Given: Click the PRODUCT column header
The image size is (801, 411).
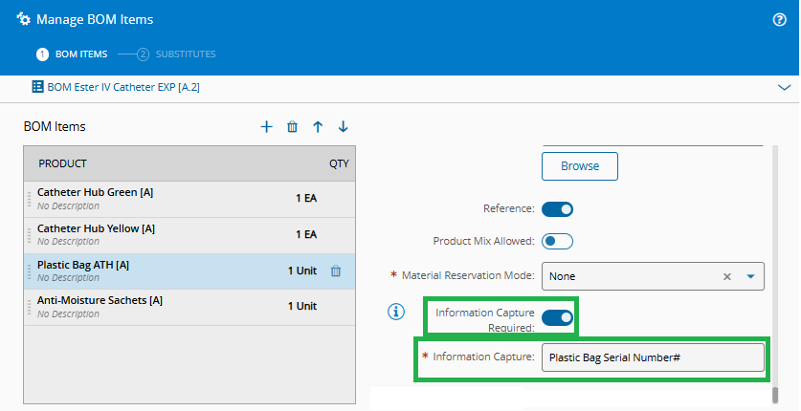Looking at the screenshot, I should (63, 163).
